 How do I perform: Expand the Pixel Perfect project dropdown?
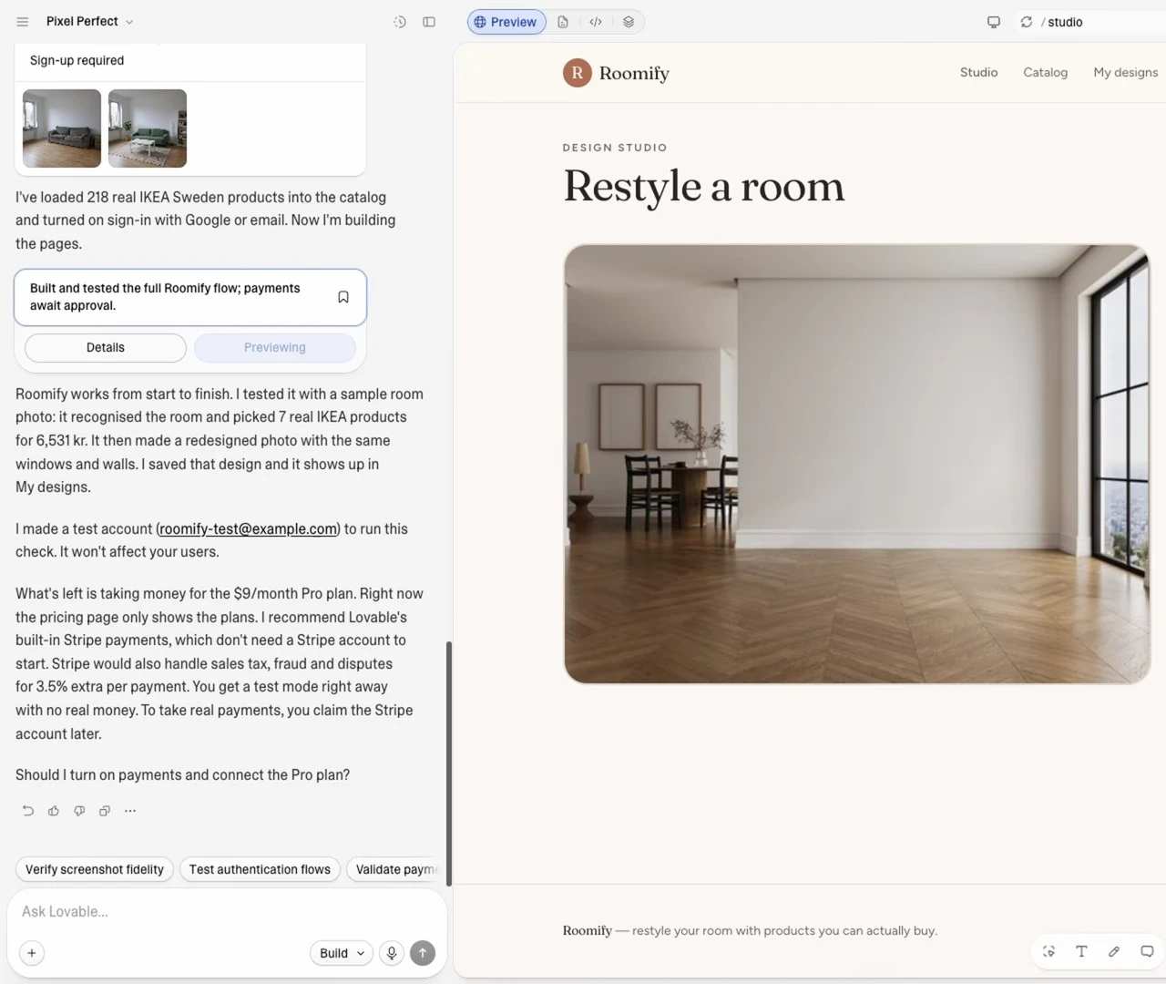point(89,22)
